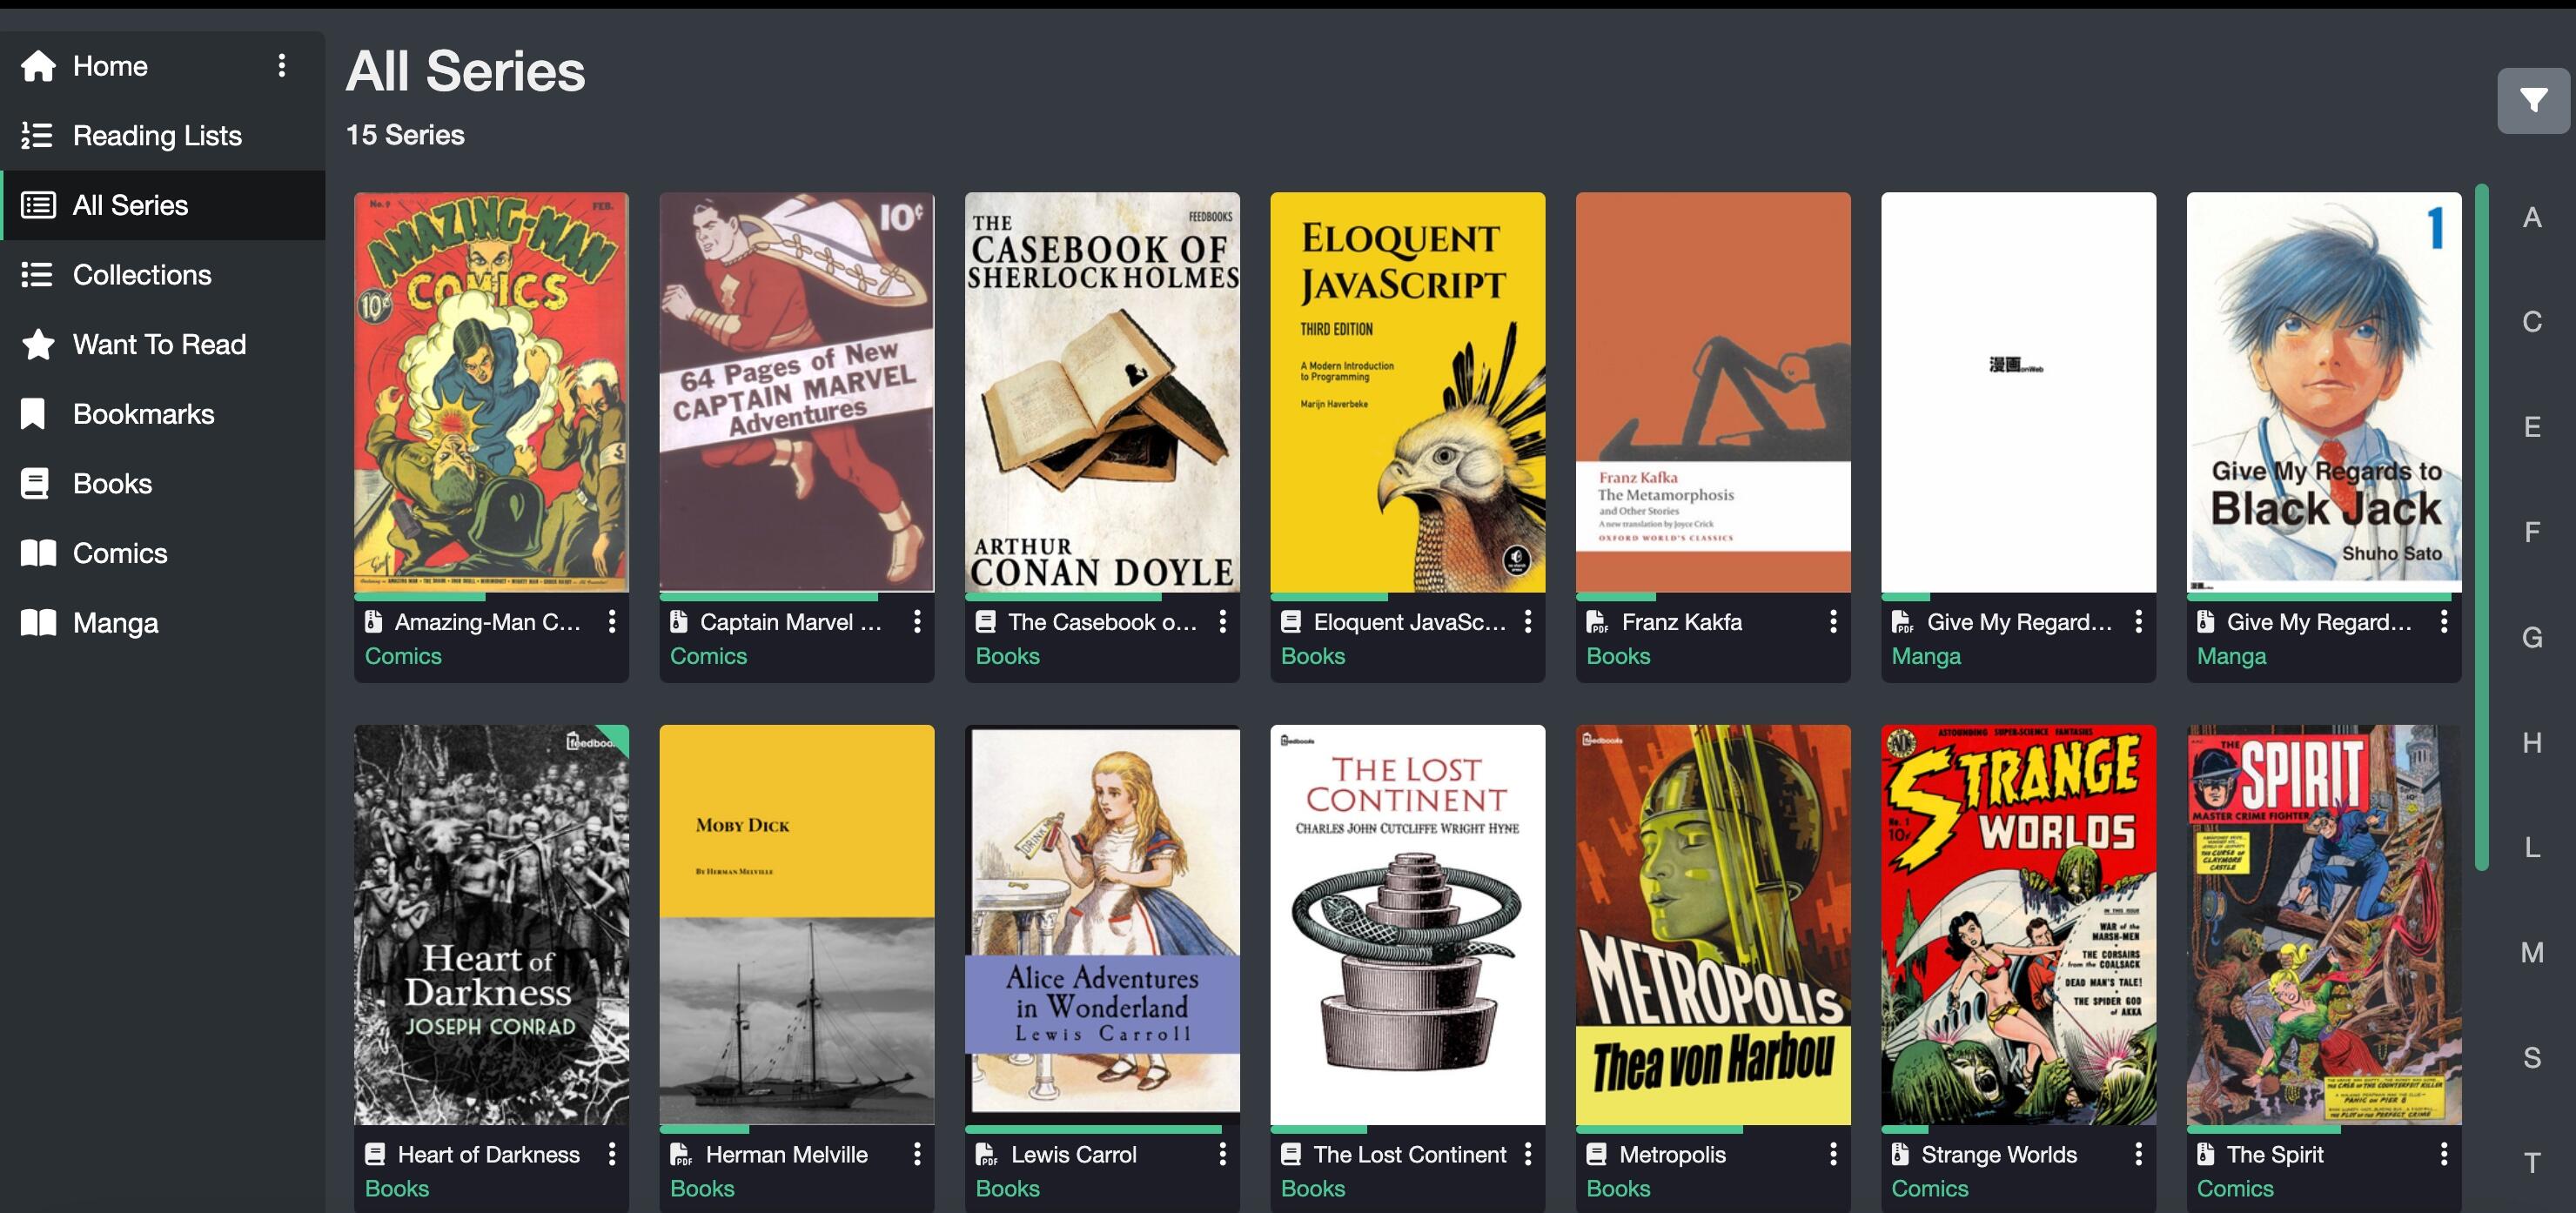Open the Books library icon
The height and width of the screenshot is (1213, 2576).
tap(35, 484)
